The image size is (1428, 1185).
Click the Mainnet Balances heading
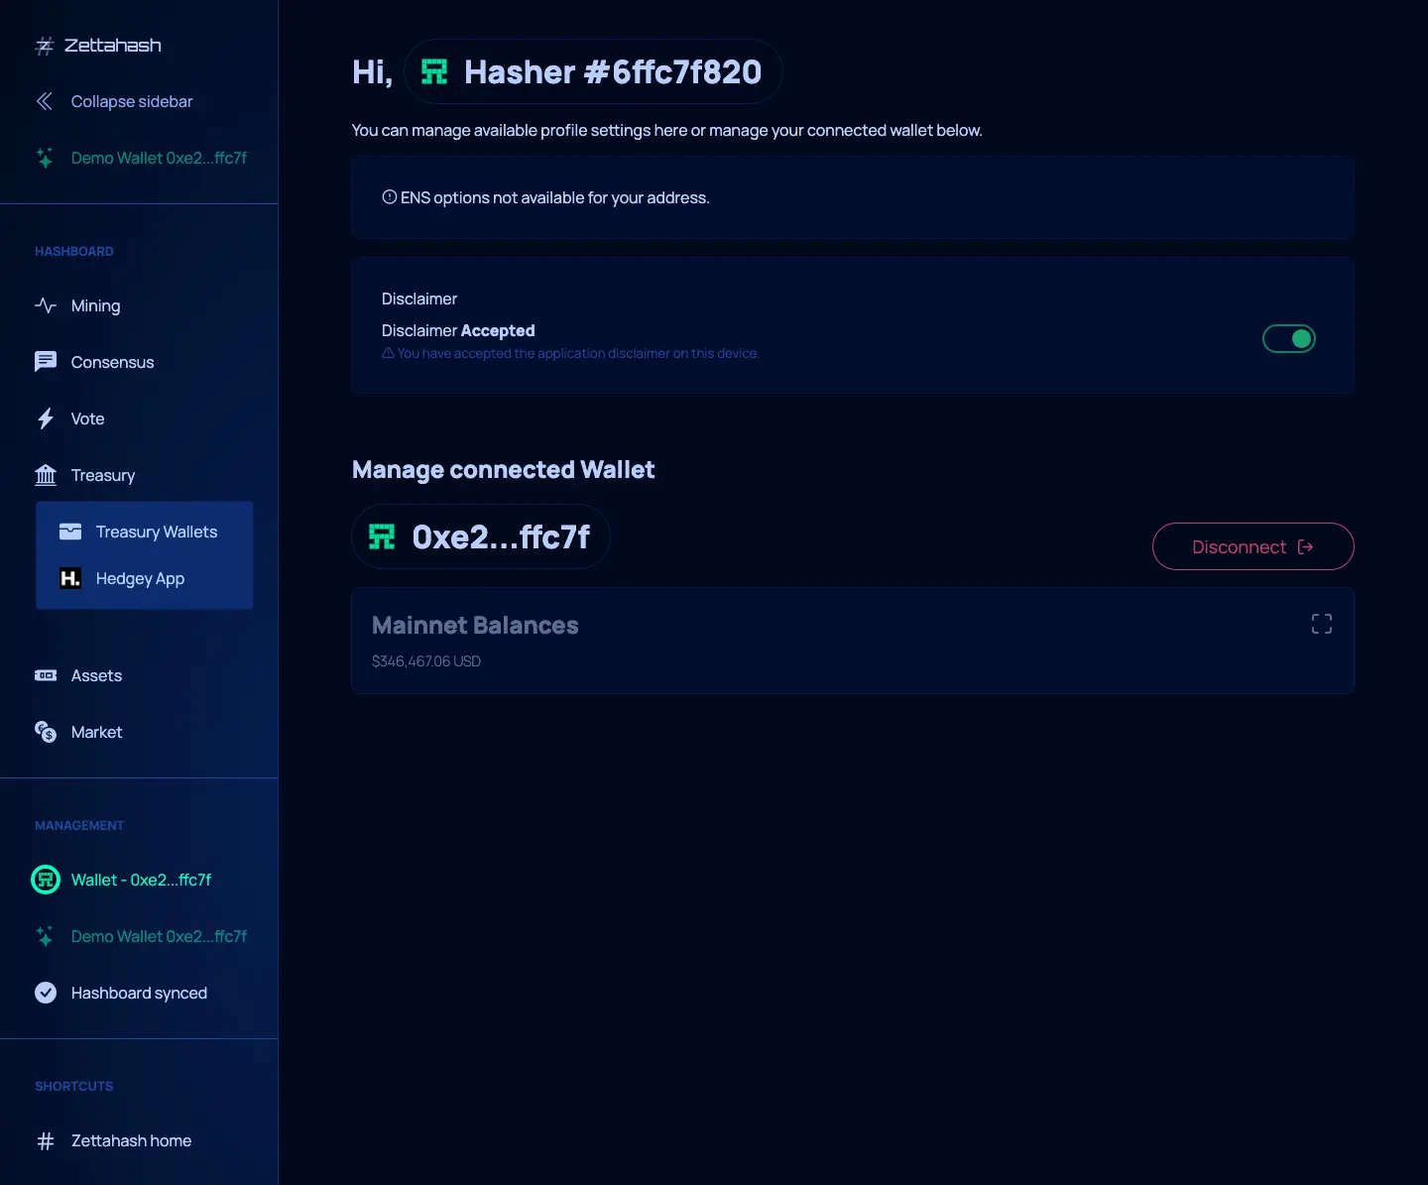tap(475, 626)
